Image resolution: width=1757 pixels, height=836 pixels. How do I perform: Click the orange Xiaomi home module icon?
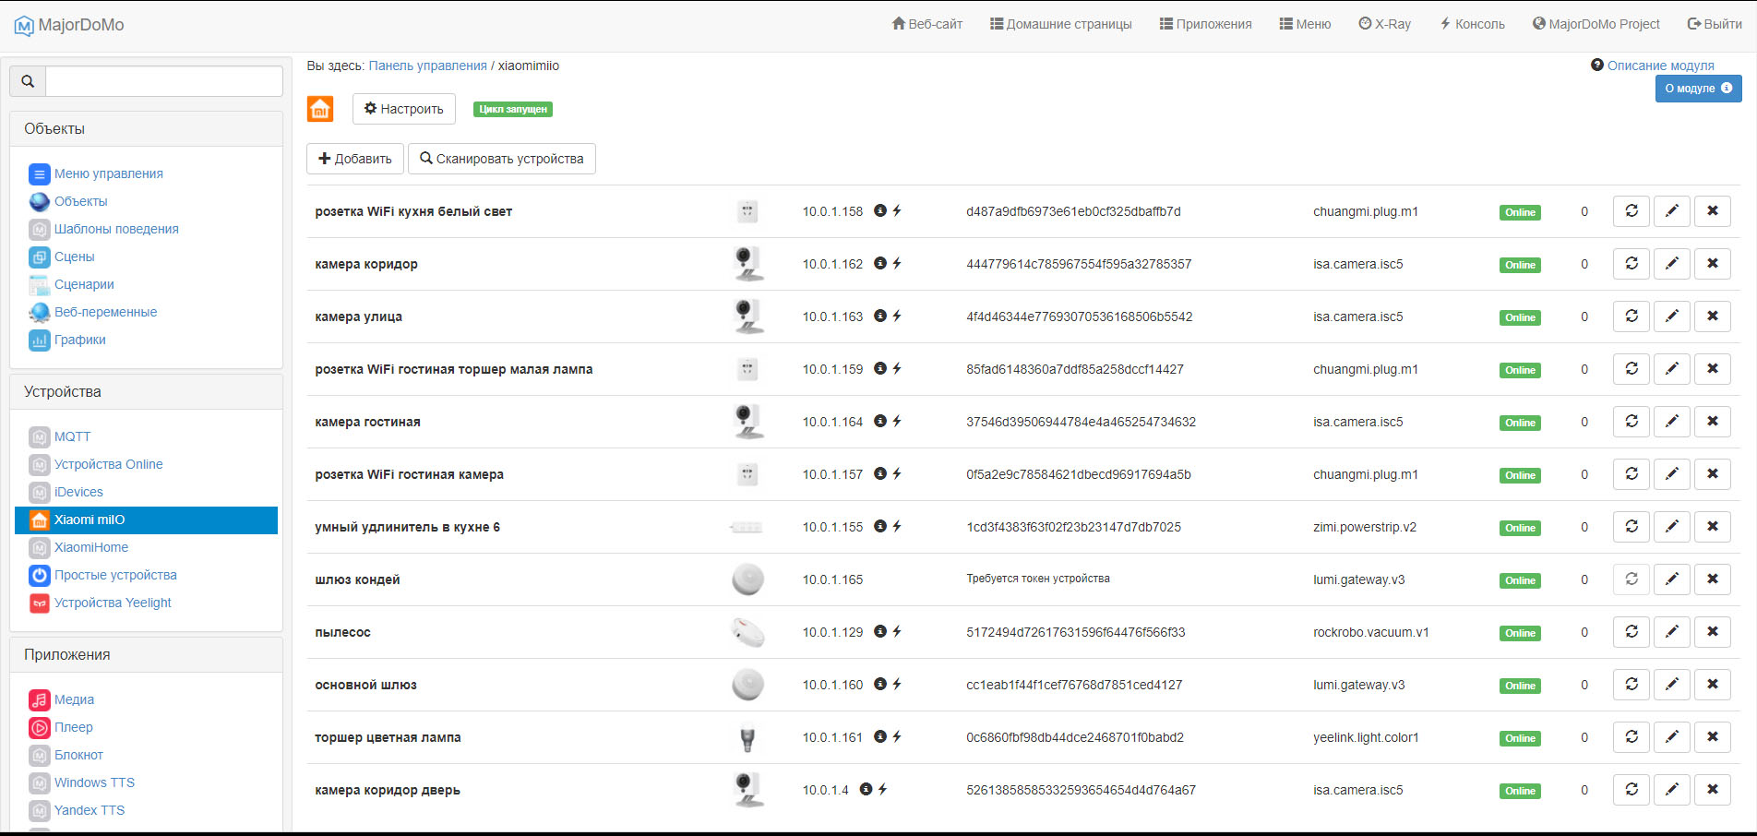coord(320,109)
